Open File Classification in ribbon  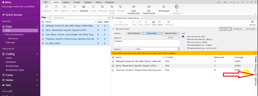[149, 10]
